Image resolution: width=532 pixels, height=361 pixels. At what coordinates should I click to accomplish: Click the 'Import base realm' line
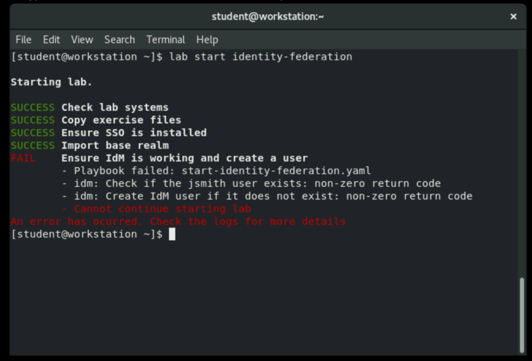click(115, 146)
